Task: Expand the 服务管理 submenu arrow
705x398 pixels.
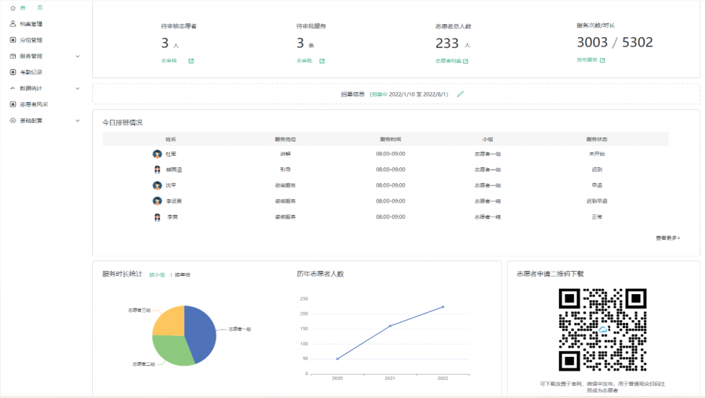Action: [77, 56]
